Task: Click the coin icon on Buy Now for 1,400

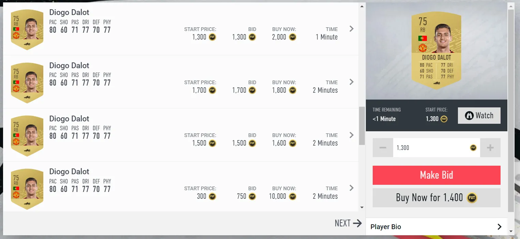Action: [472, 198]
